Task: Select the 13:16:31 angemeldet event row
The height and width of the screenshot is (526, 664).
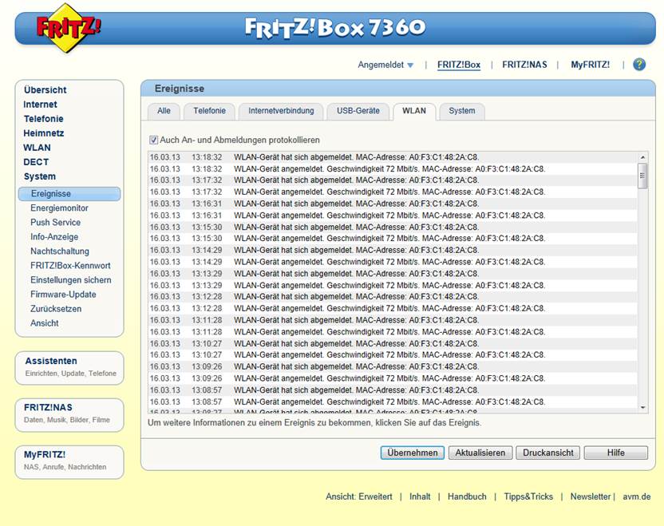Action: 393,216
